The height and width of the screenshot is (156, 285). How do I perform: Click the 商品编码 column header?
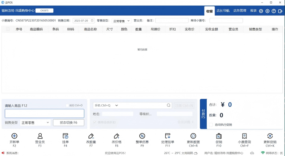(x=36, y=29)
